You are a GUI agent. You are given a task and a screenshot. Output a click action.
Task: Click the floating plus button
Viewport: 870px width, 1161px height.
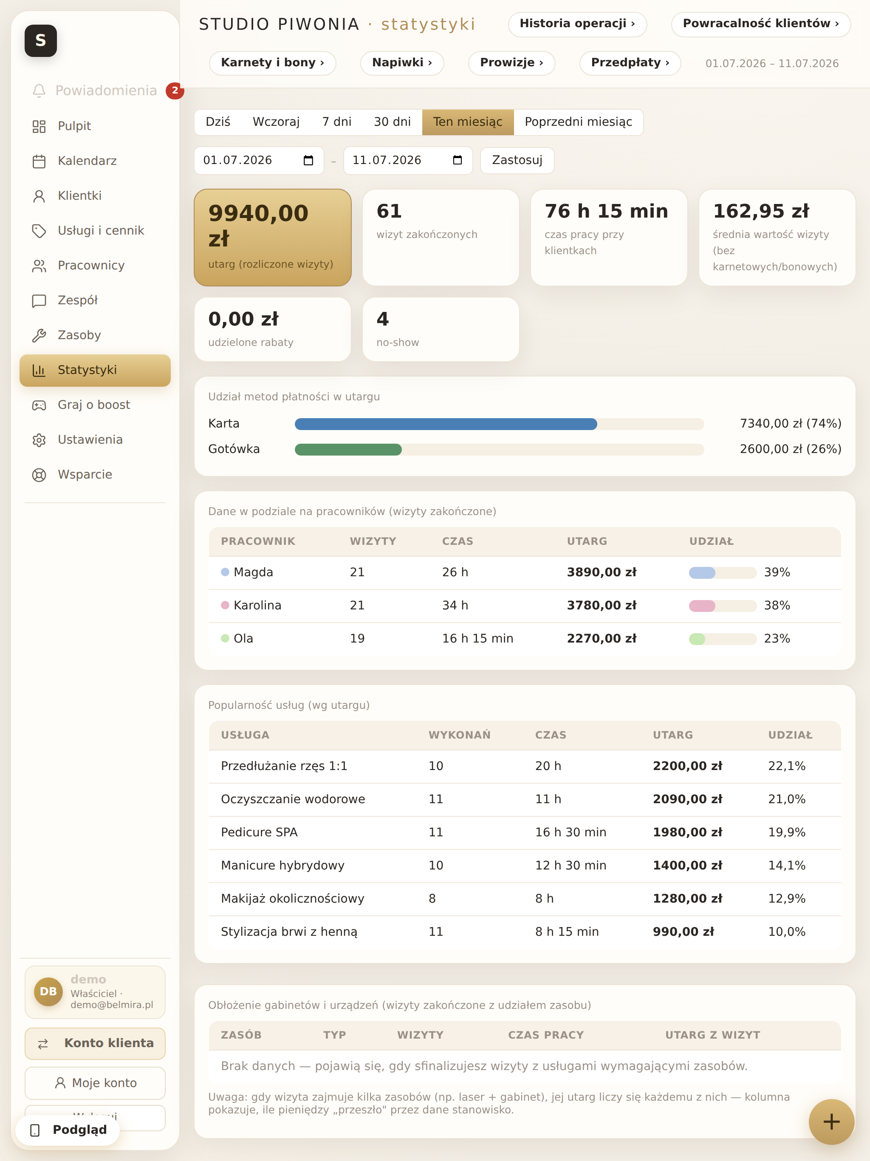click(x=831, y=1121)
